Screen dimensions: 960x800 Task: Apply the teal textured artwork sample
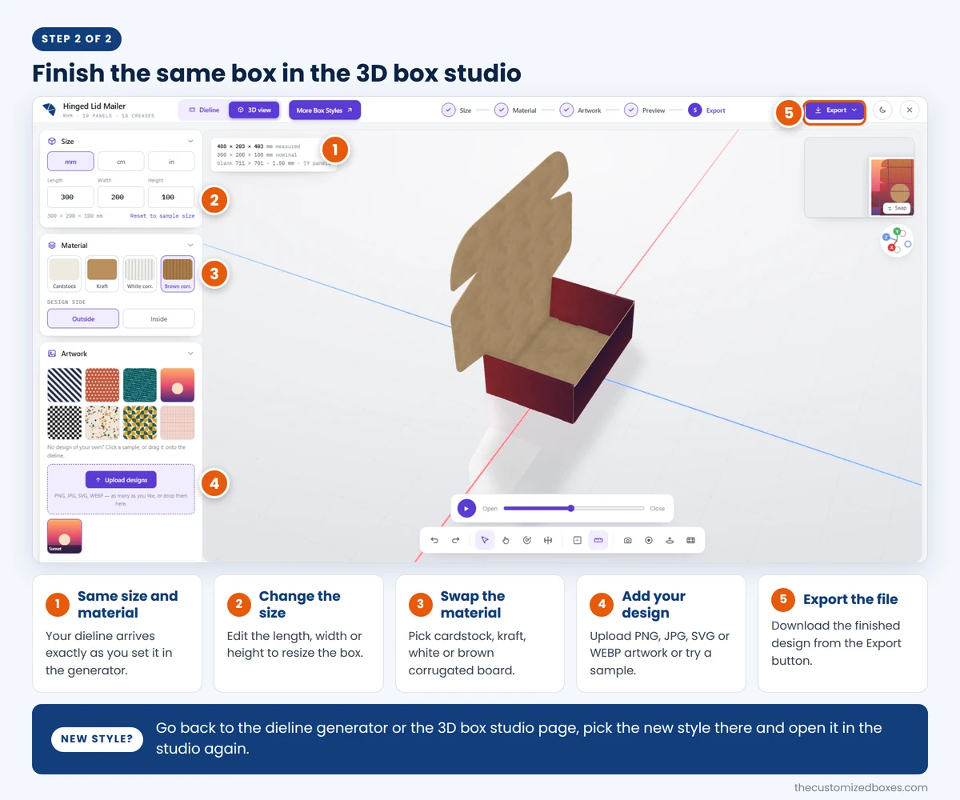[x=140, y=385]
